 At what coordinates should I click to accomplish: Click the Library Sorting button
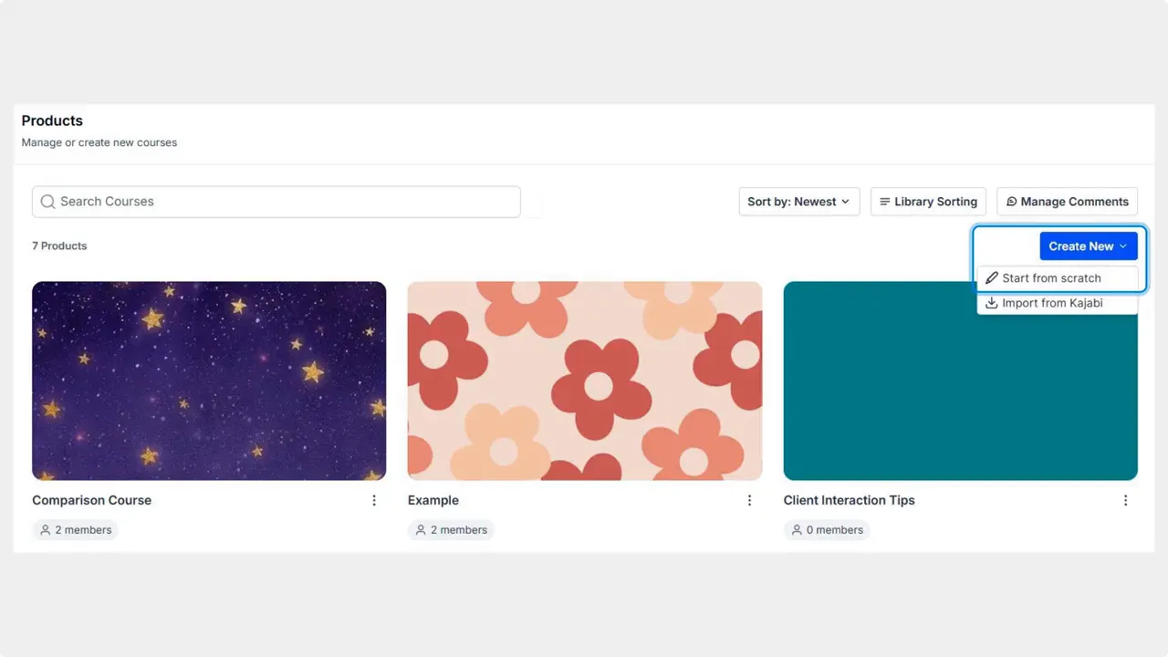coord(928,202)
